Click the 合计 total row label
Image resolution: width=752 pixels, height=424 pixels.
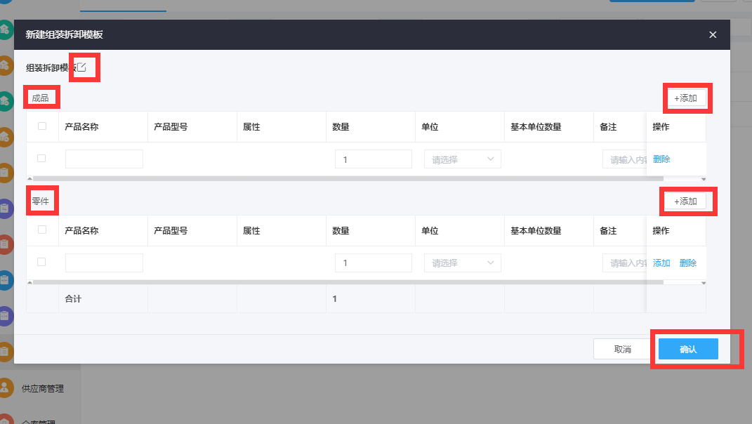[x=74, y=299]
